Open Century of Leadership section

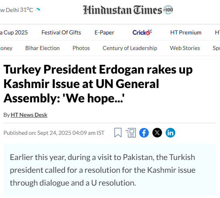click(130, 48)
